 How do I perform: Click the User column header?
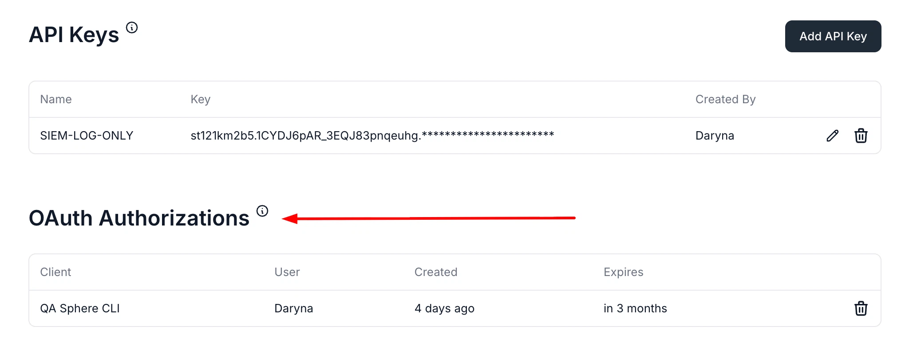tap(287, 272)
